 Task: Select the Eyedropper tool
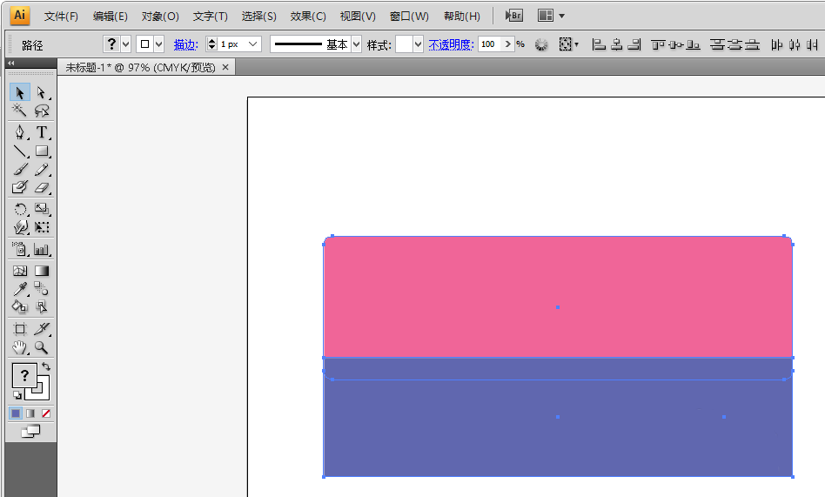pyautogui.click(x=20, y=288)
